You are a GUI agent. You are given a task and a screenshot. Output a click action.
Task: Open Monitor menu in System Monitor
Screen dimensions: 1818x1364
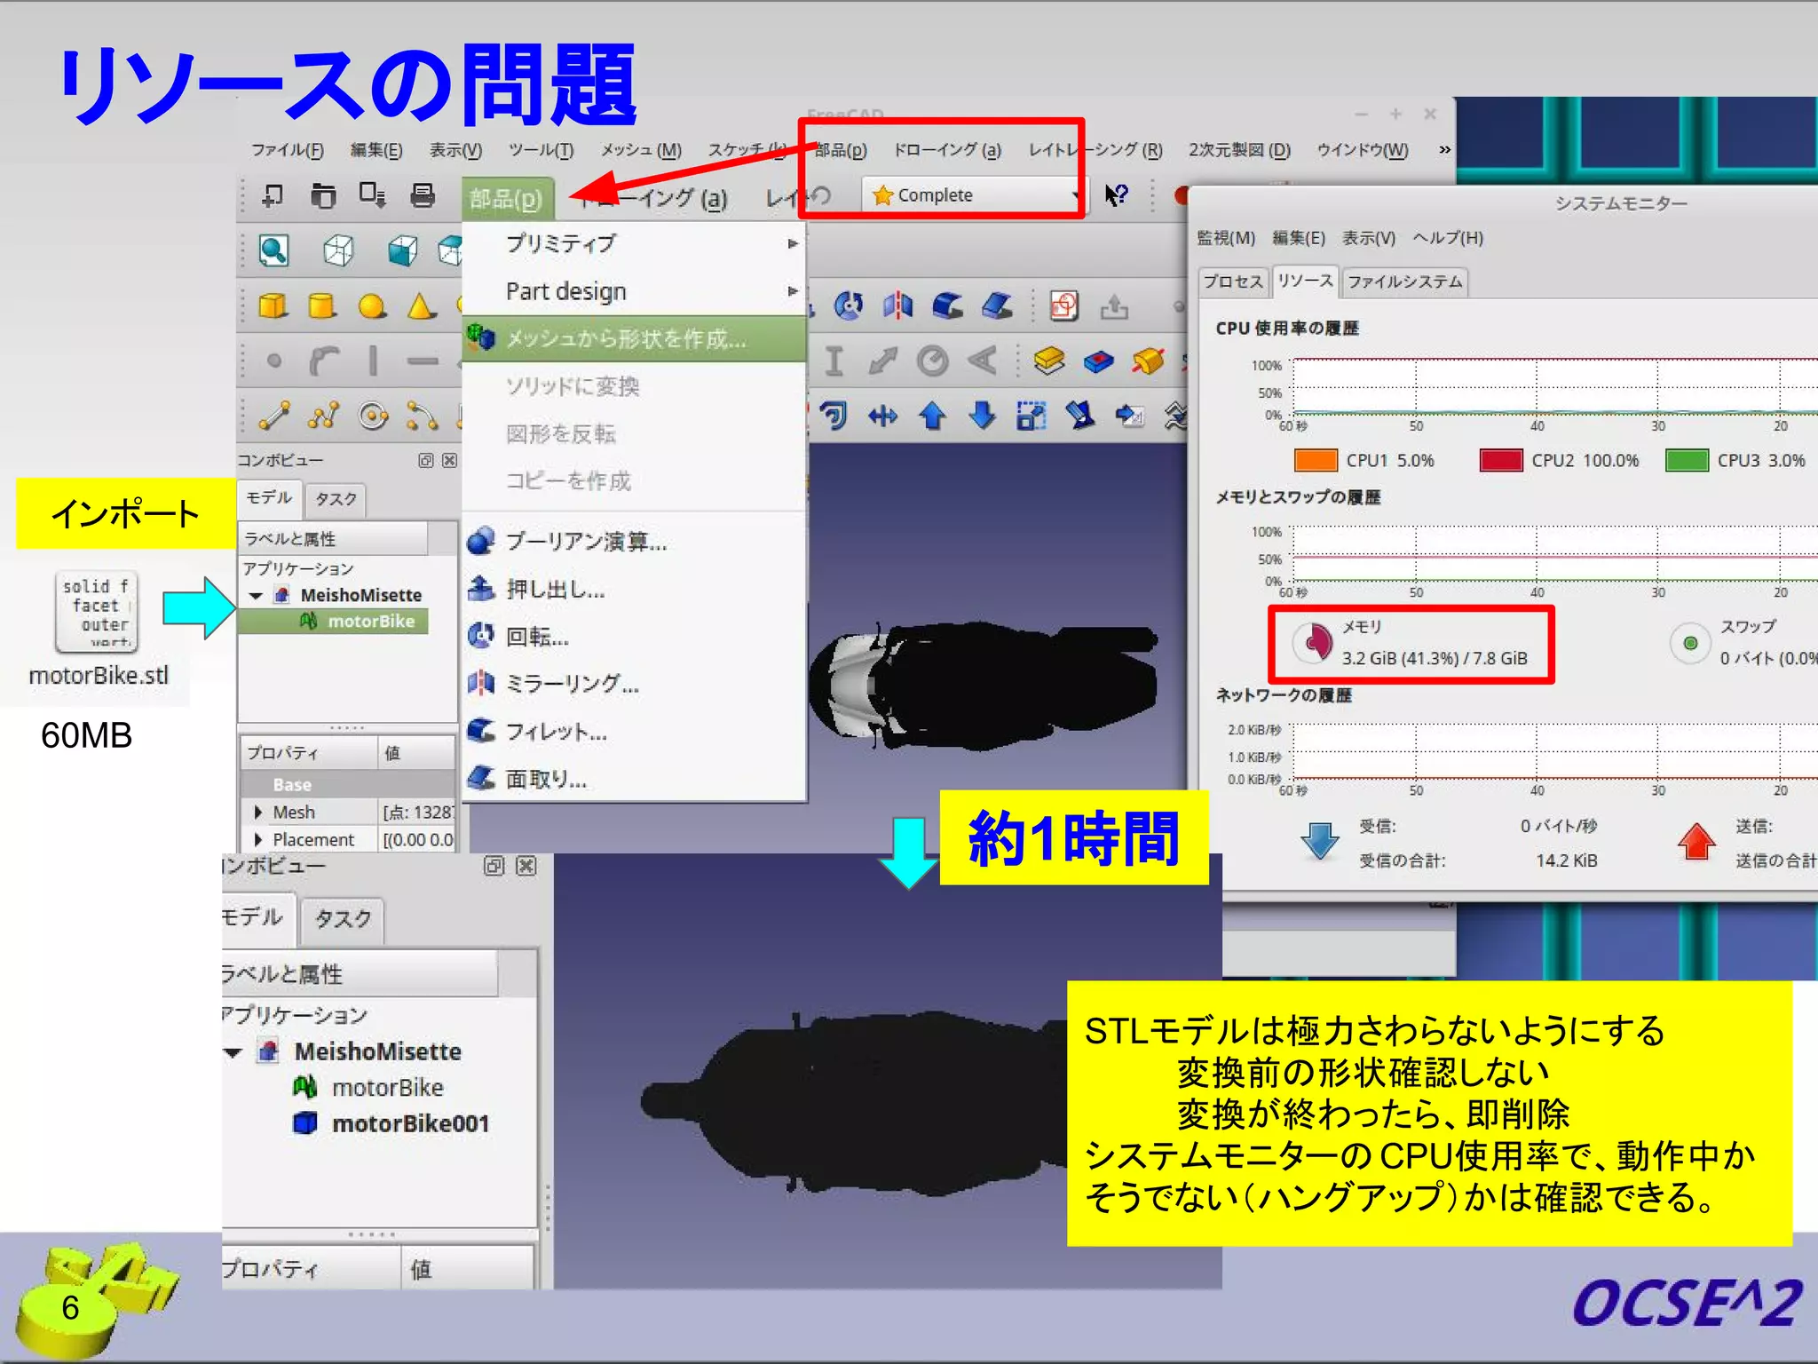(1226, 238)
